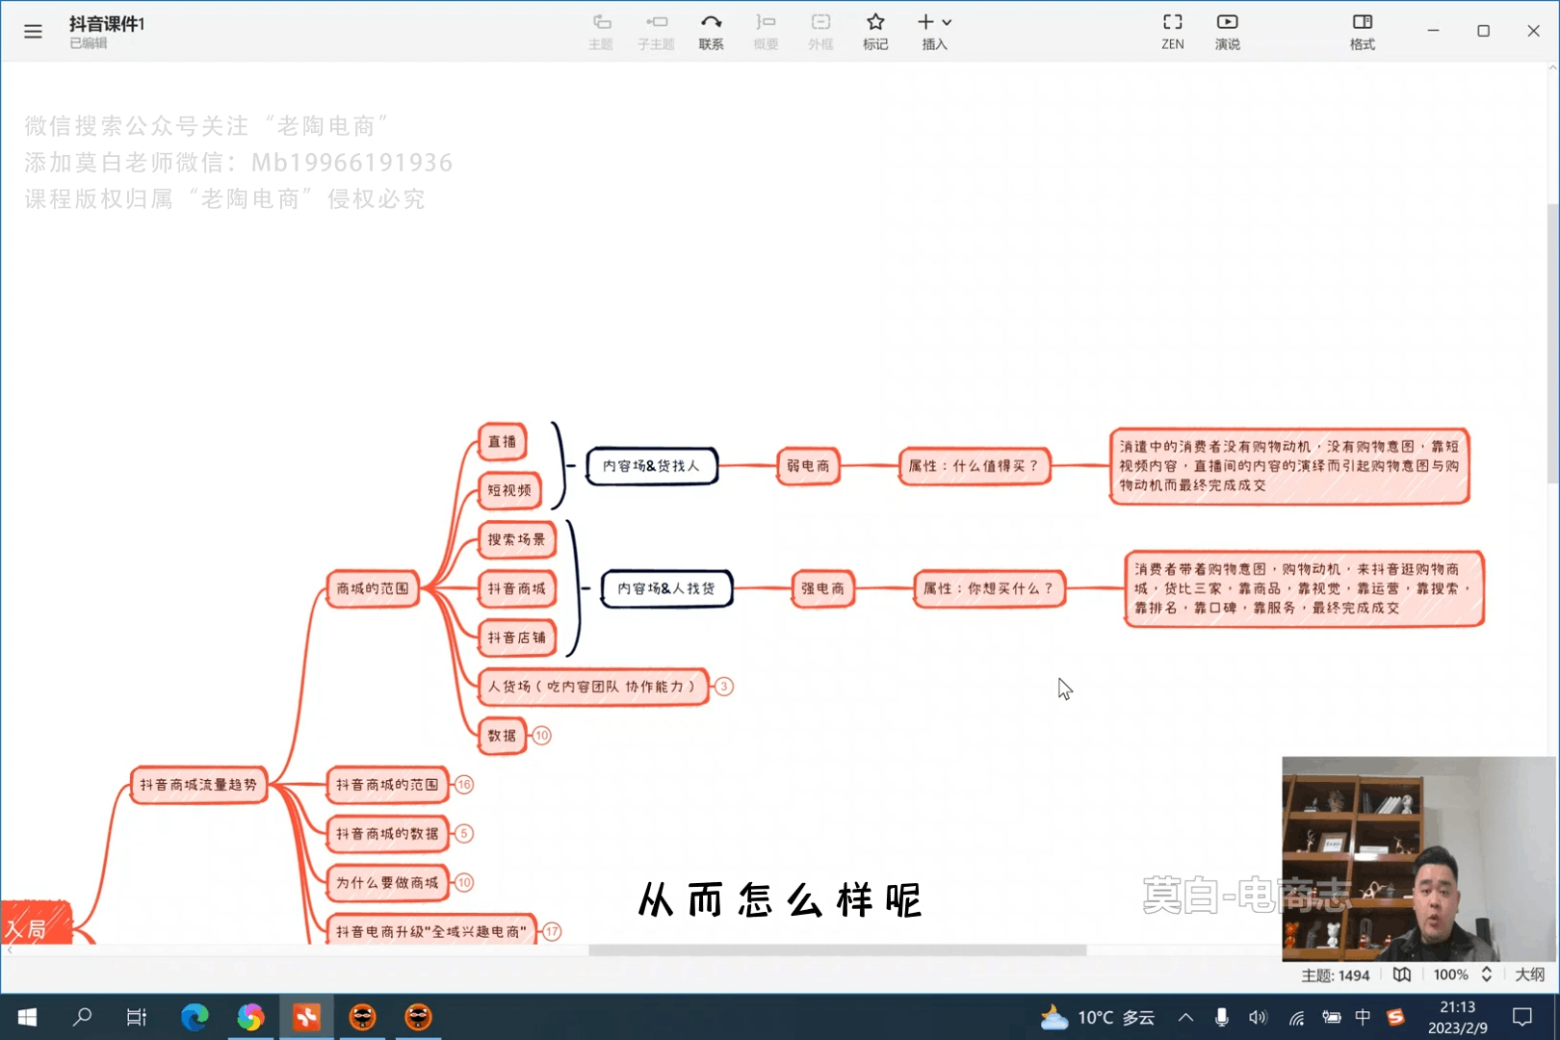Open the Windows Start menu
1560x1040 pixels.
[27, 1017]
